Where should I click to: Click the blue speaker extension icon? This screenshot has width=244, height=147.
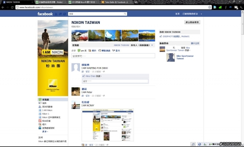[231, 7]
